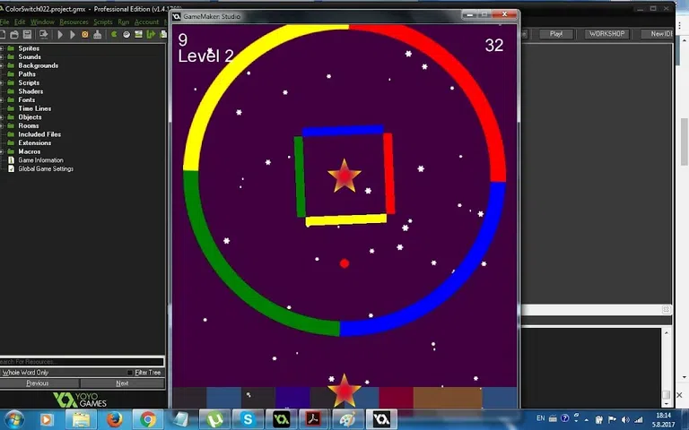Open Firefox from the taskbar
689x430 pixels.
[x=115, y=418]
